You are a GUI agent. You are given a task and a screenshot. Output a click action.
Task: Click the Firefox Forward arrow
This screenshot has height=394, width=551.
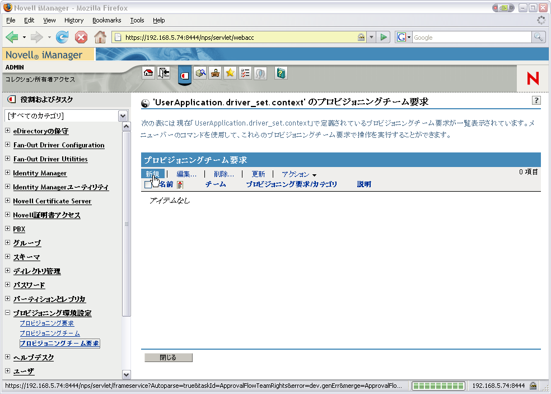pos(37,37)
